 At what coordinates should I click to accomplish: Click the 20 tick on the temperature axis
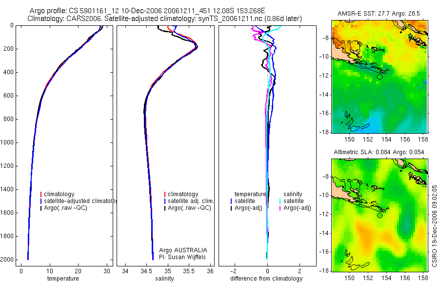pos(78,271)
